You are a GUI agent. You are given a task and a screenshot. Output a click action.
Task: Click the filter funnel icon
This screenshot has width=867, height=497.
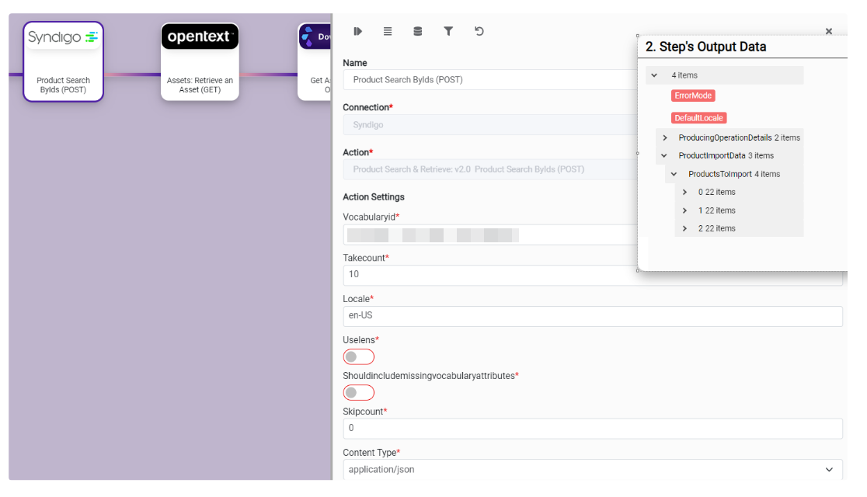tap(448, 31)
